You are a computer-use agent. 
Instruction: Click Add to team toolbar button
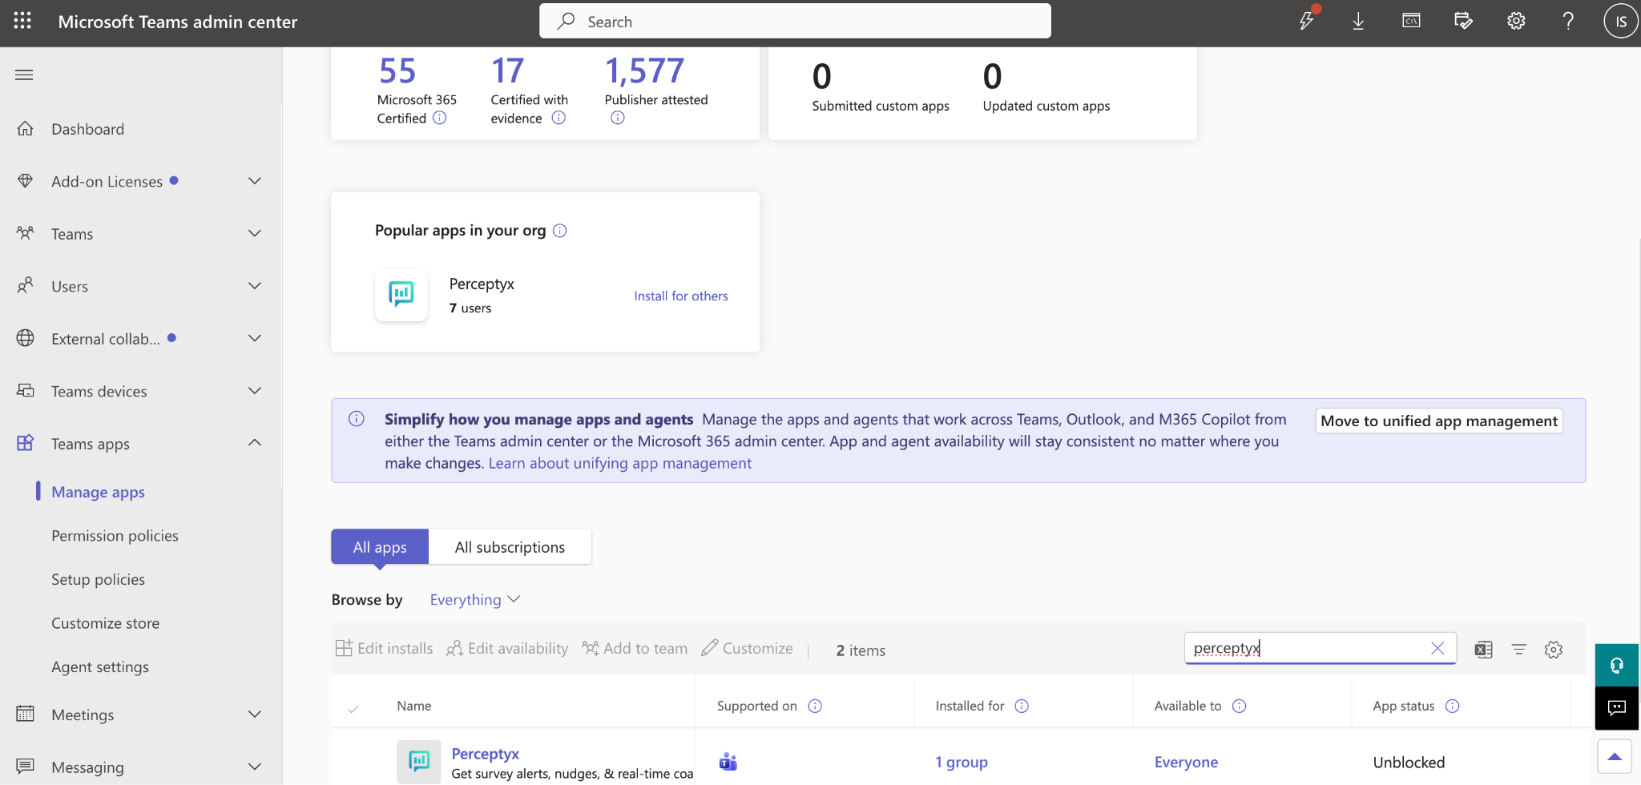635,648
